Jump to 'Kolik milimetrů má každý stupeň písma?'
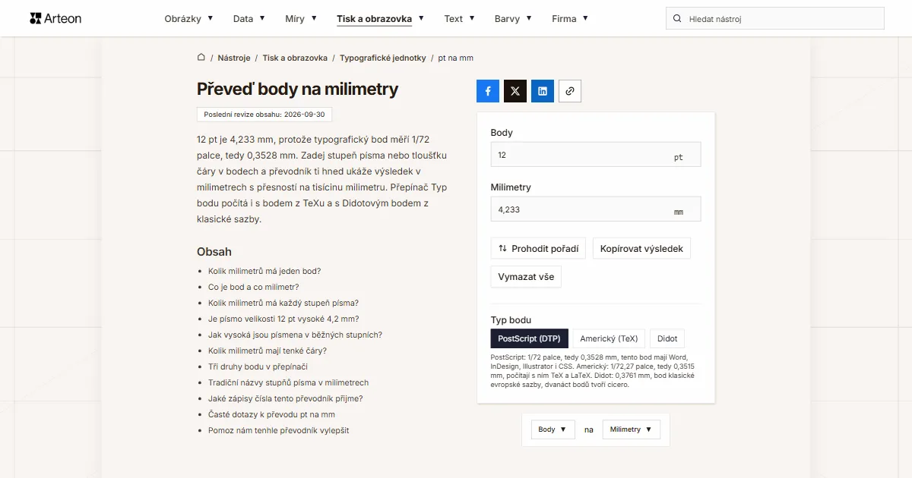912x478 pixels. click(x=283, y=303)
